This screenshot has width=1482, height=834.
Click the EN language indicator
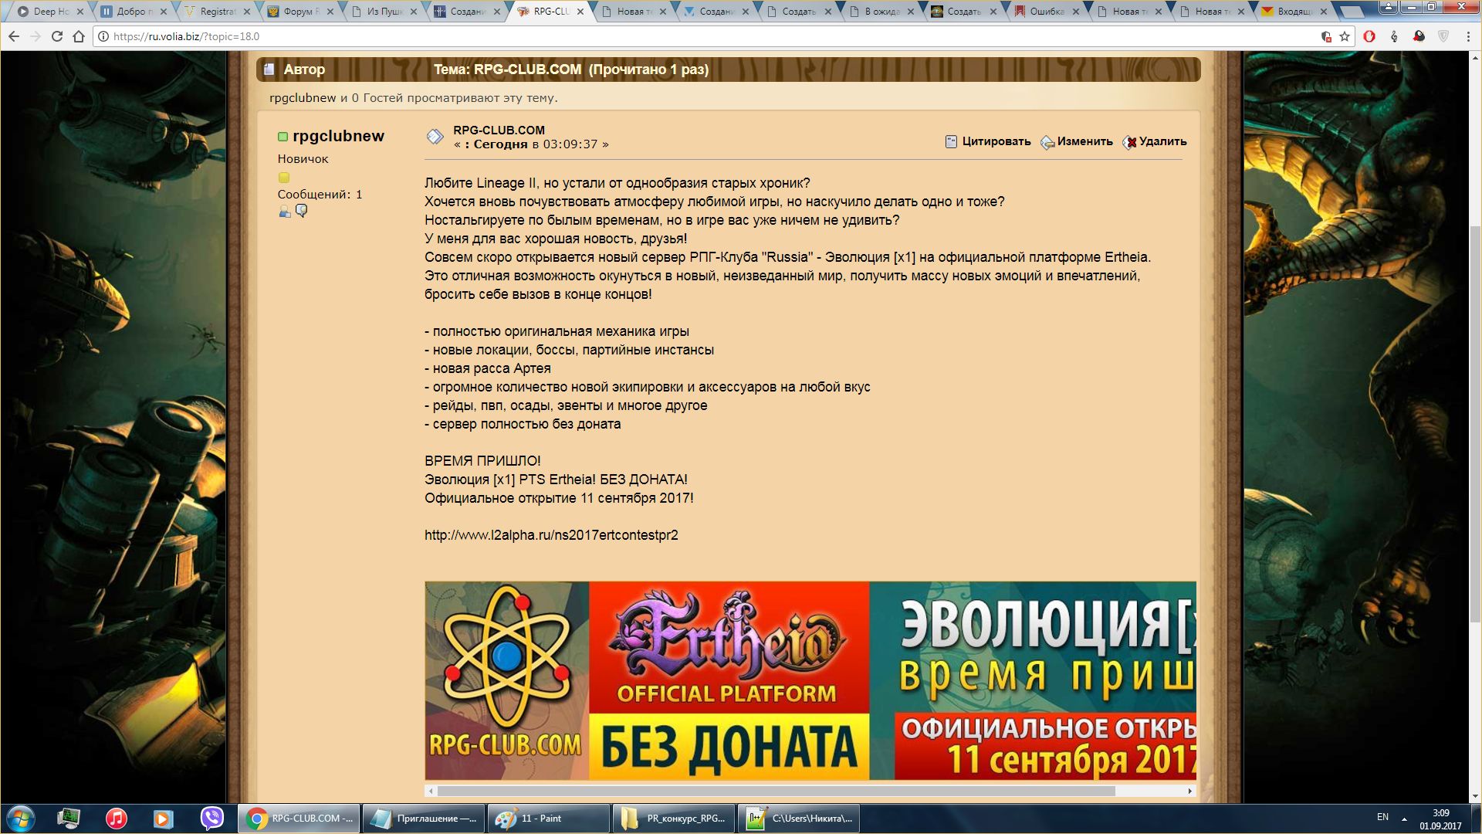click(1382, 817)
